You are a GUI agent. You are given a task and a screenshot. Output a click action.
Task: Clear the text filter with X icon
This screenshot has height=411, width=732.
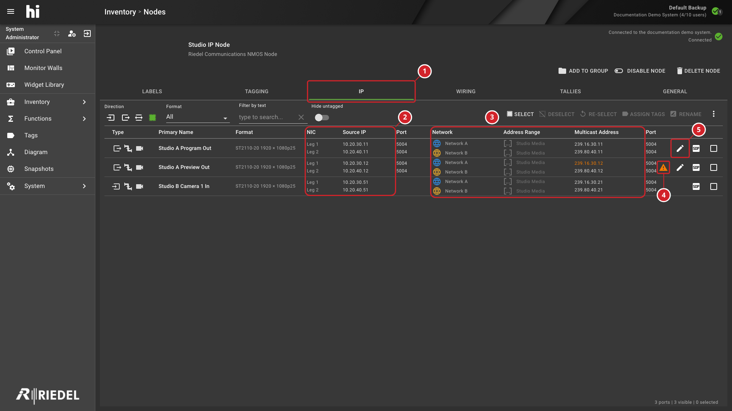[x=301, y=117]
